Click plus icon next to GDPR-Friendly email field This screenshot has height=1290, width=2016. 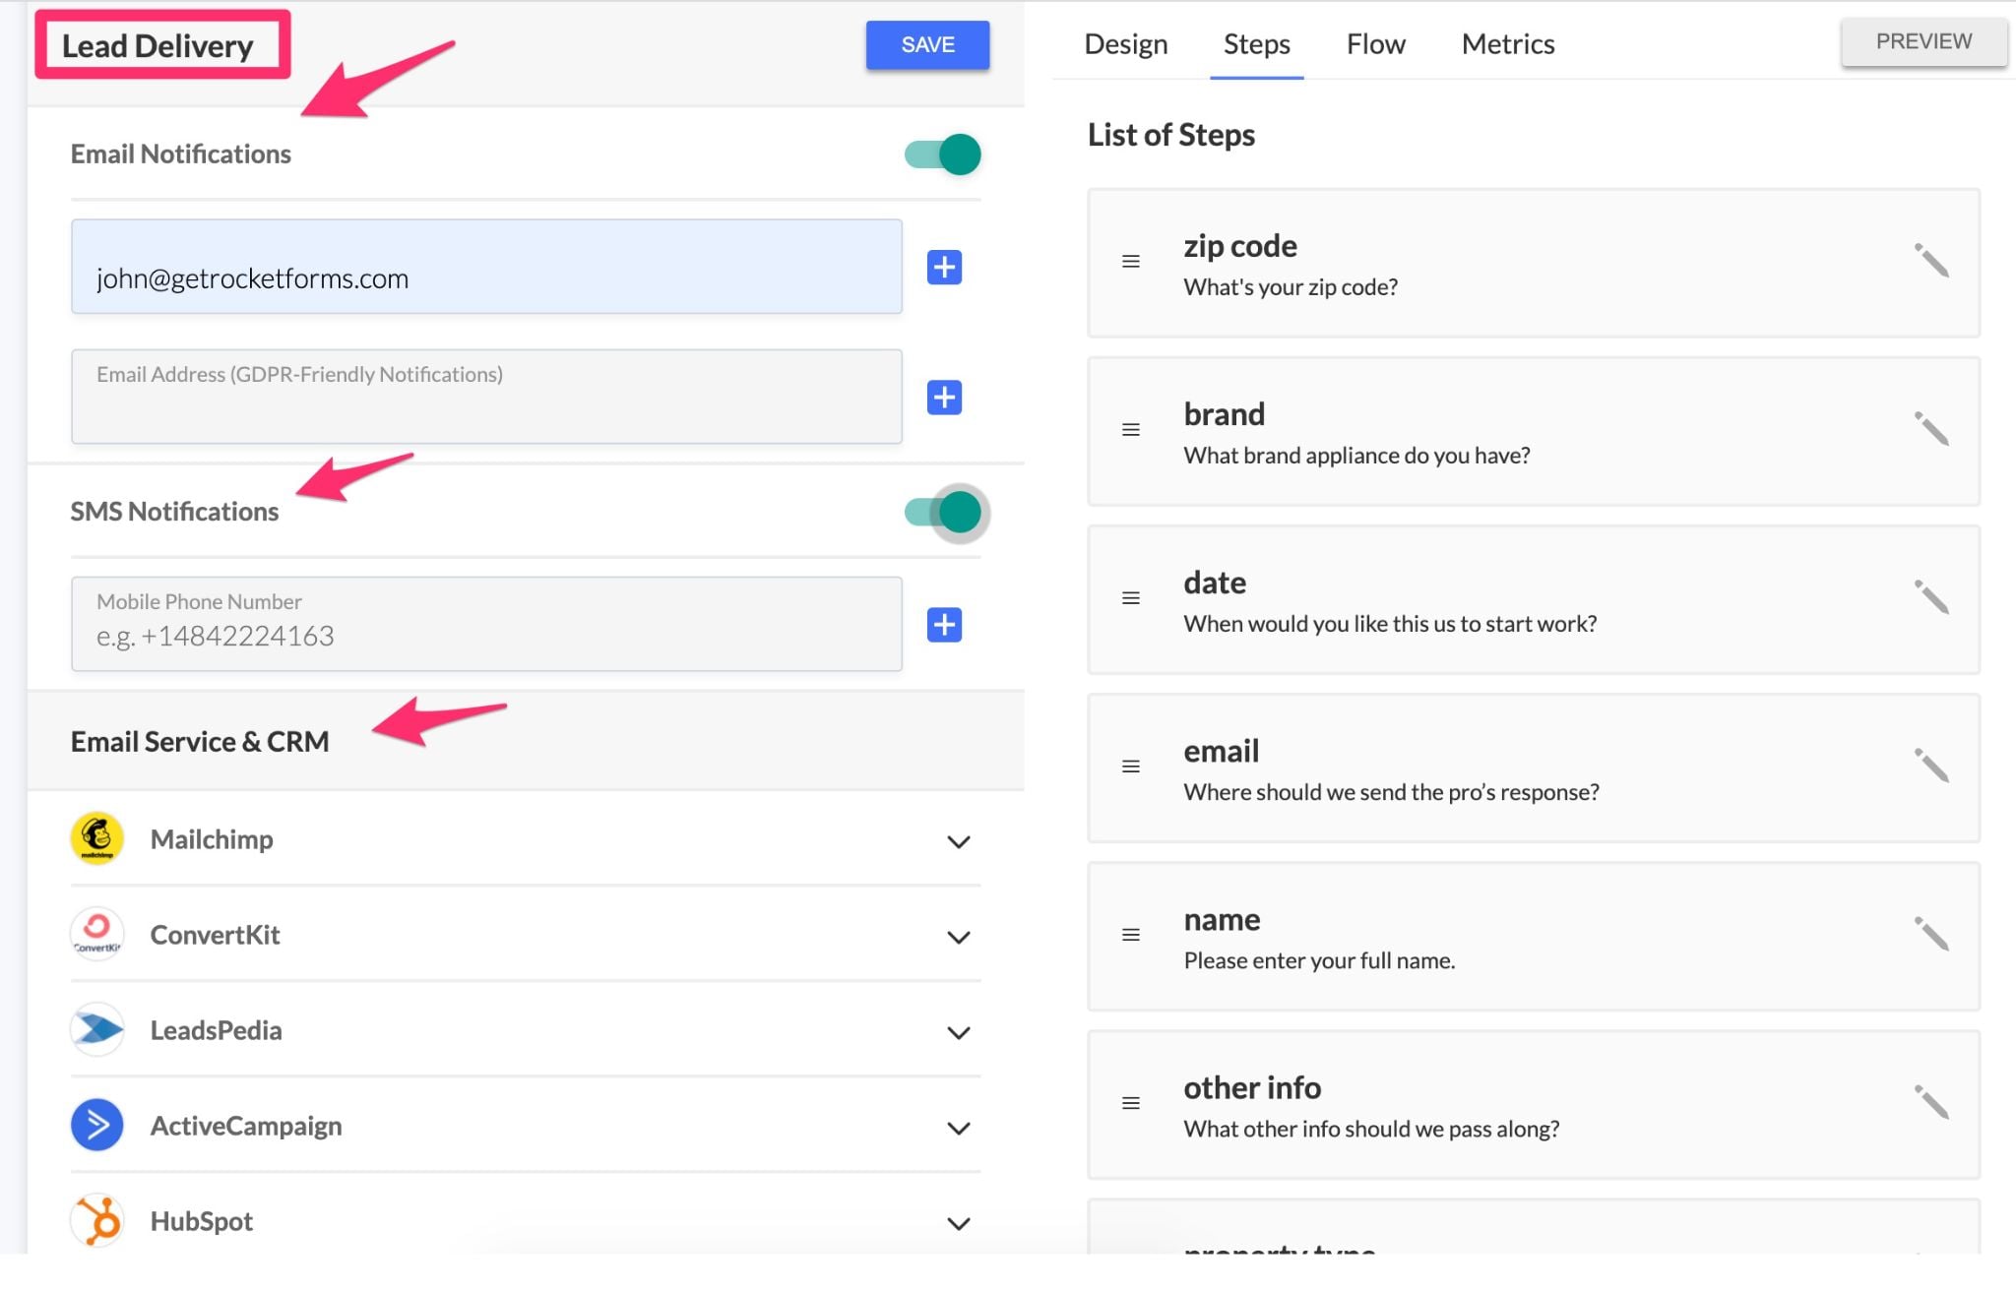pos(944,398)
